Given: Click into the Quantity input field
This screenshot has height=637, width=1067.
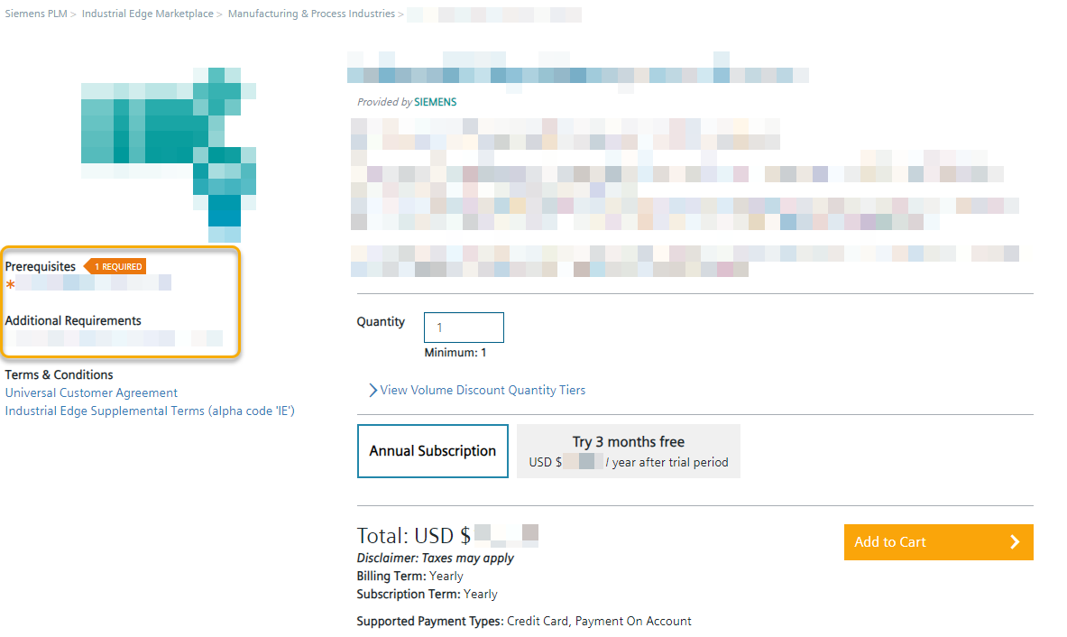Looking at the screenshot, I should tap(464, 328).
